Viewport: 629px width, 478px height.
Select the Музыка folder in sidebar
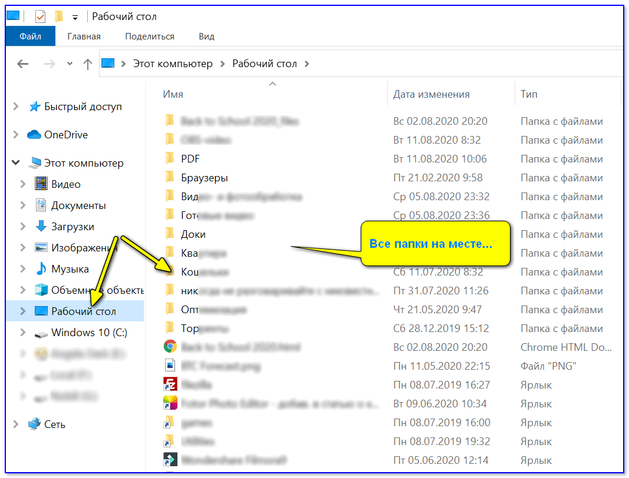(x=70, y=269)
